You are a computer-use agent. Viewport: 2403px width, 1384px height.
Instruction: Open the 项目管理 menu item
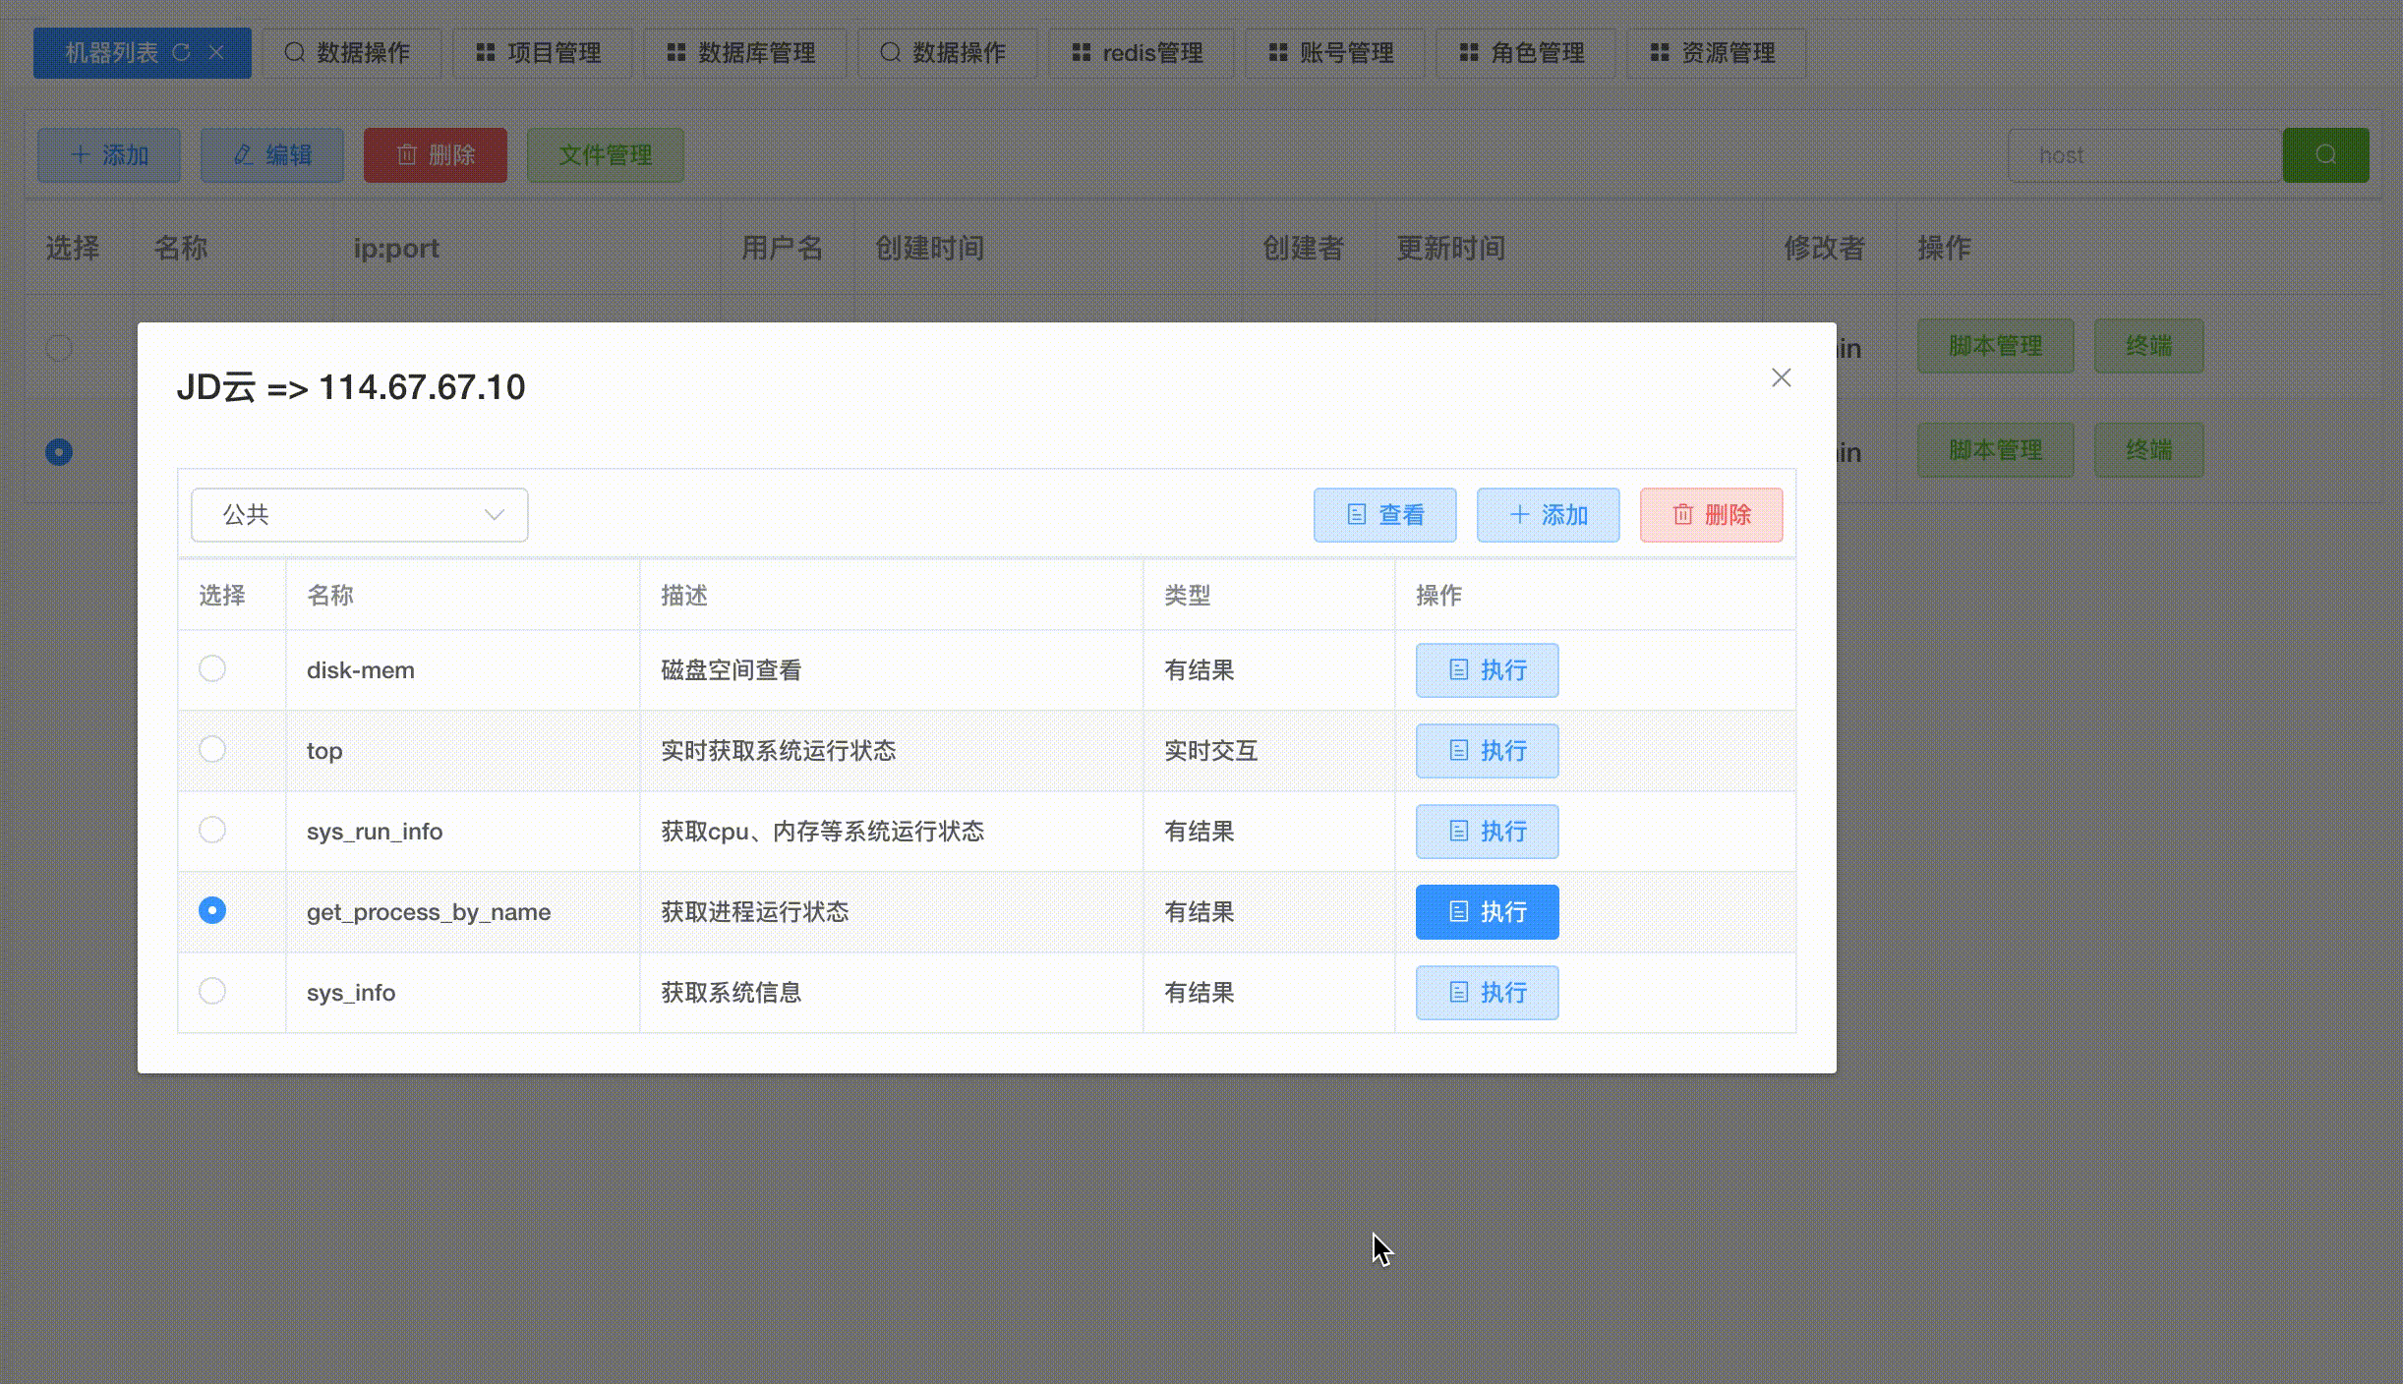(542, 53)
